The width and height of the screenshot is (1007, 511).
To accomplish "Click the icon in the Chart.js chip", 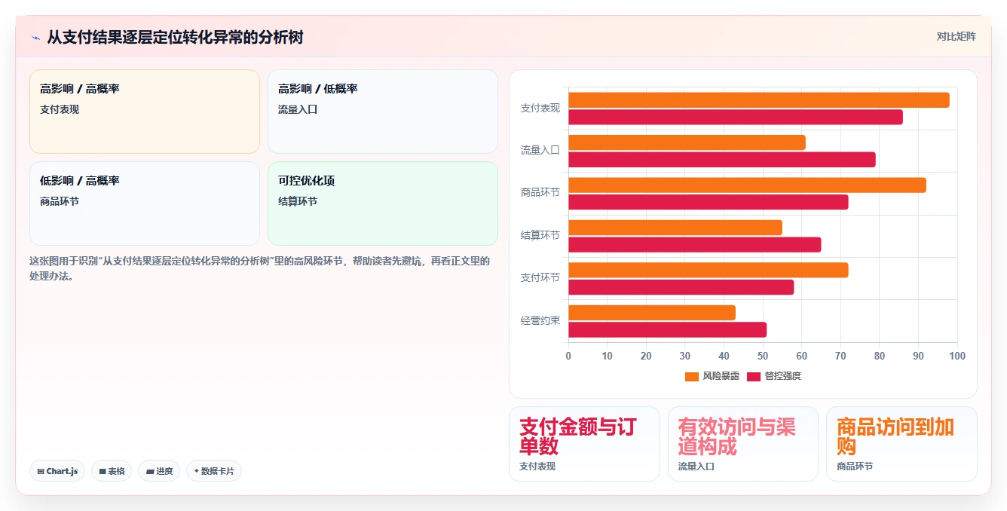I will coord(41,471).
